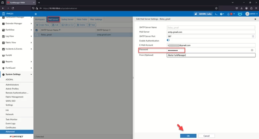Open the Certificates page
Screen dimensions: 259x139
11,128
